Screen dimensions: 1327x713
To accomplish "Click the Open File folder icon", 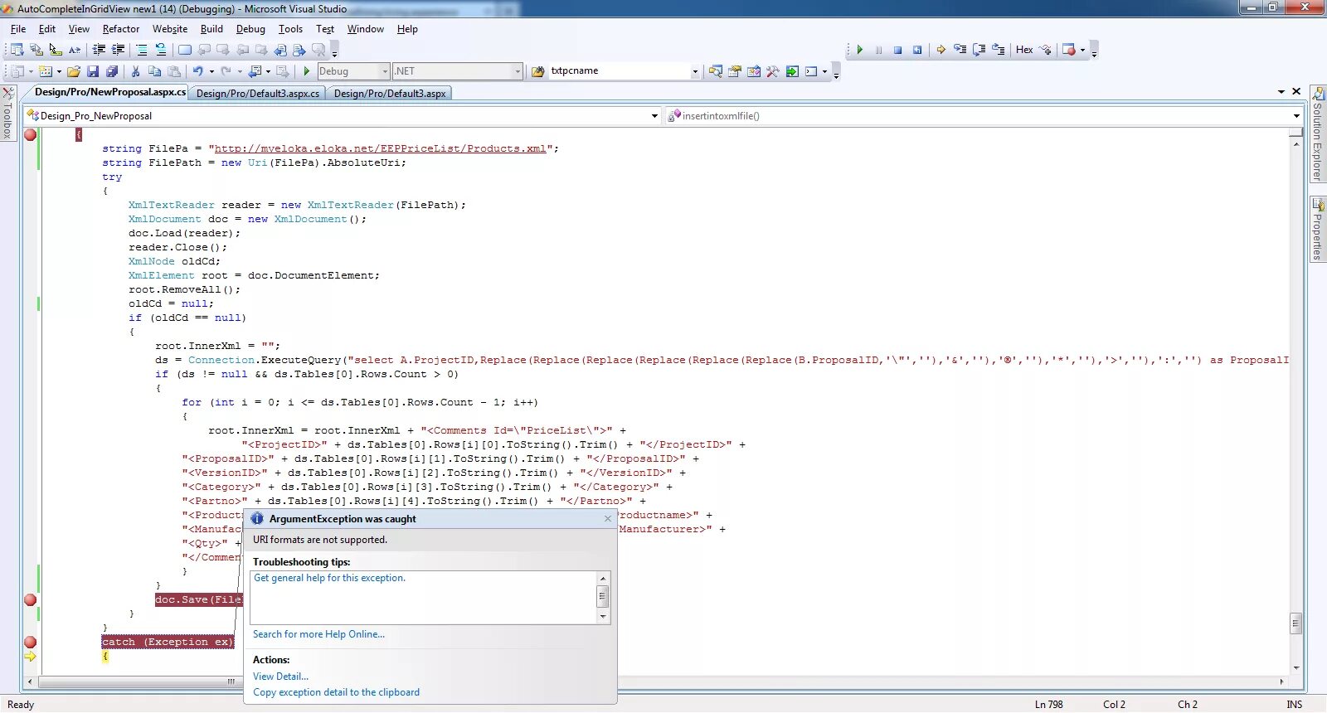I will pyautogui.click(x=74, y=71).
